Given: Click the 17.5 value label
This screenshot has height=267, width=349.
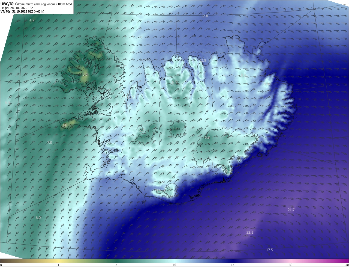Looking at the screenshot, I should 269,250.
